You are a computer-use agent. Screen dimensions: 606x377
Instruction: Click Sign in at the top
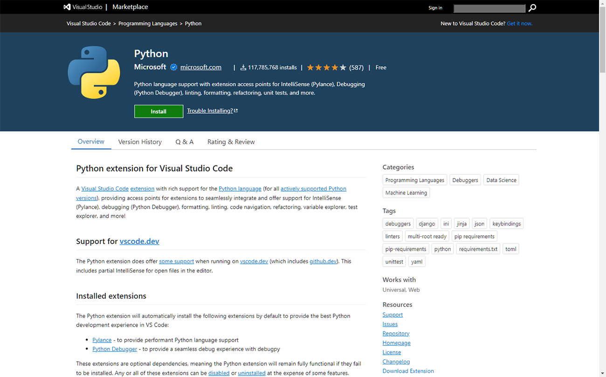(x=435, y=8)
